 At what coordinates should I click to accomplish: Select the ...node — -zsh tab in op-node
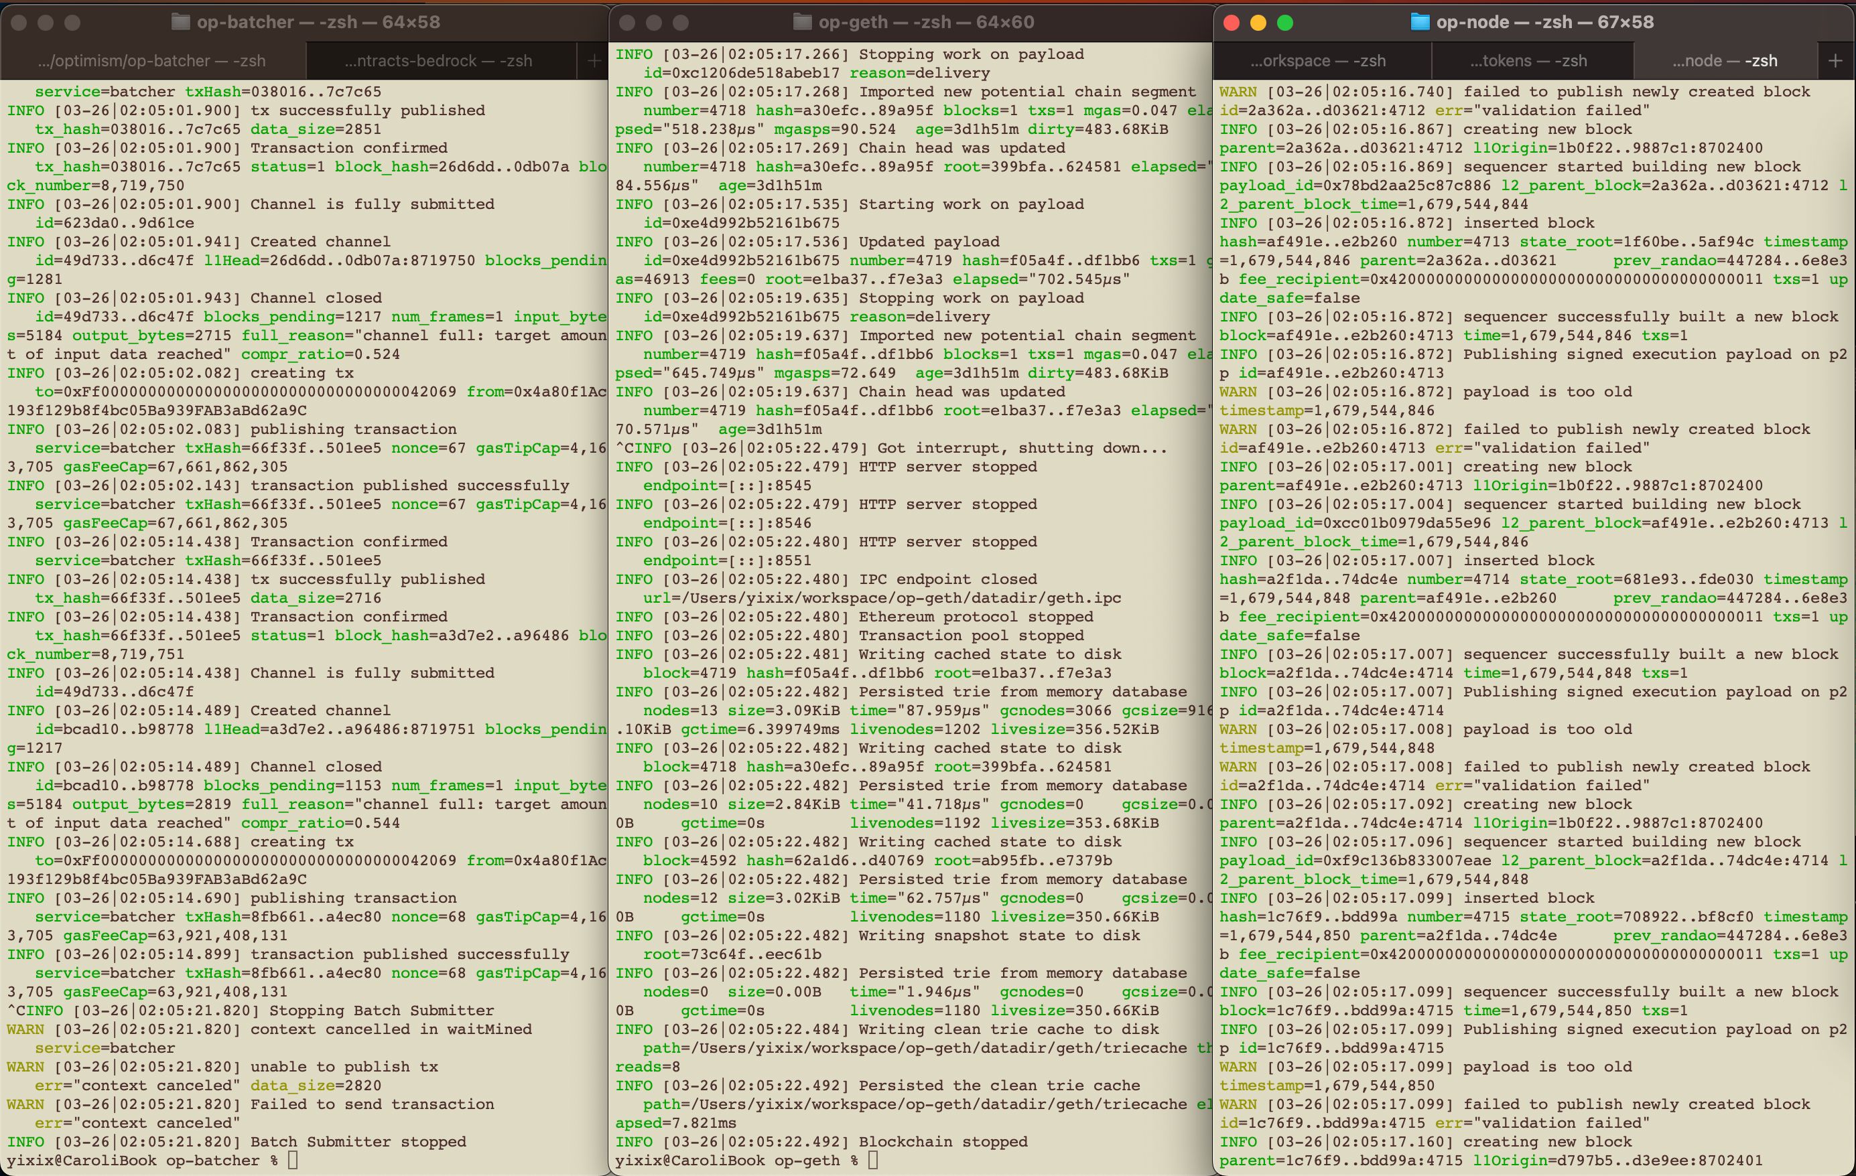[1725, 60]
